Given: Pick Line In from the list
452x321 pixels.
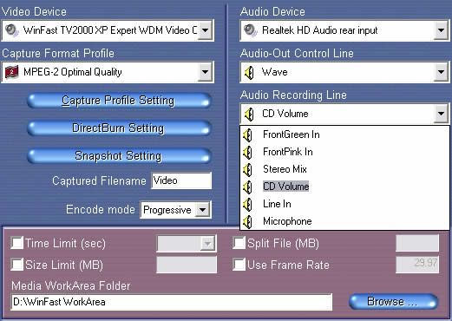Looking at the screenshot, I should click(344, 204).
